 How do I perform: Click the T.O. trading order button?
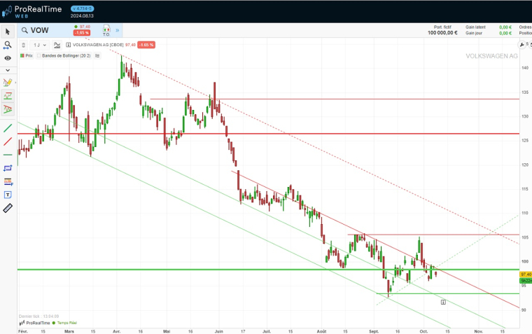click(x=106, y=30)
